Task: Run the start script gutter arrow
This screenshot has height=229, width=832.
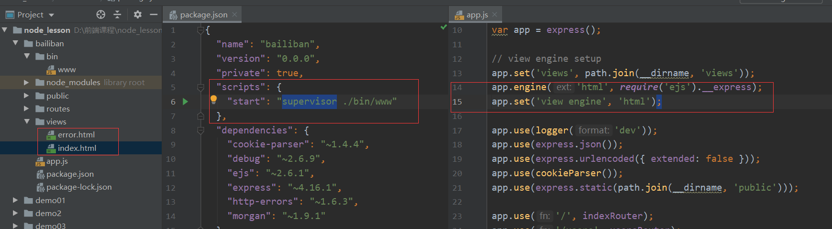Action: (186, 102)
